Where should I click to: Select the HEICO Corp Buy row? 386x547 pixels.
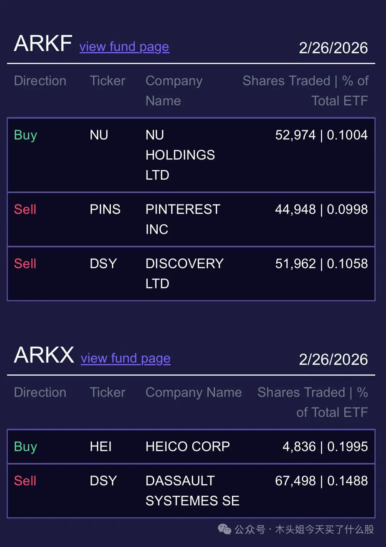191,447
